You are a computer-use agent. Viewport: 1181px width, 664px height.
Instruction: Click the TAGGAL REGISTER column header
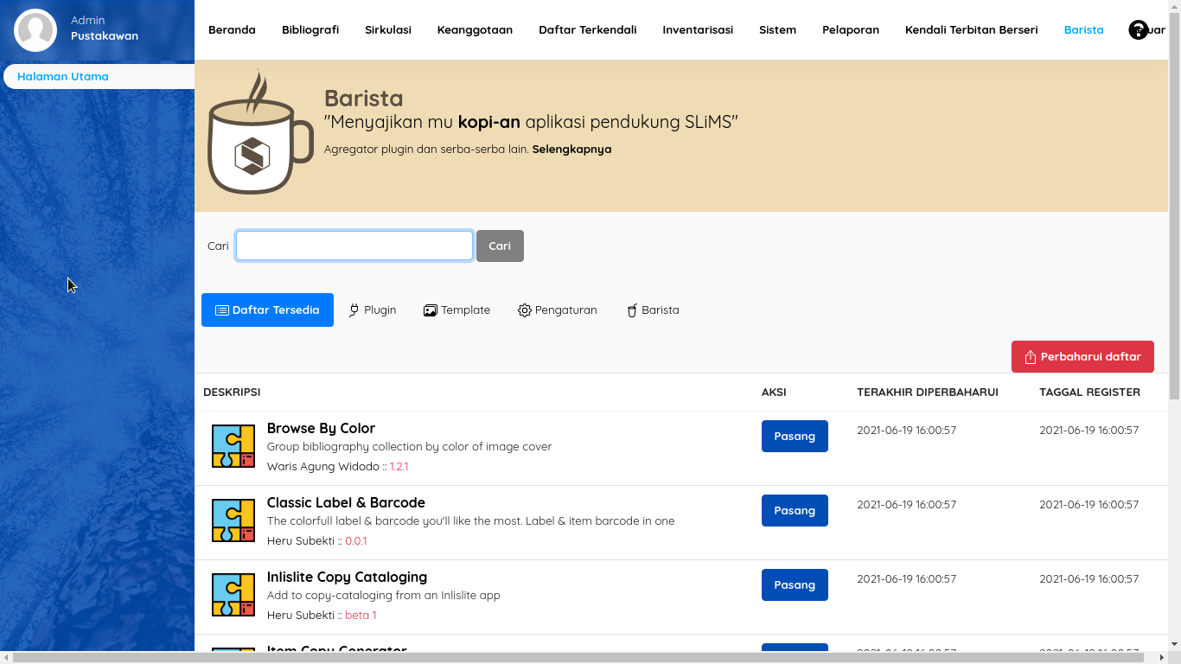coord(1089,392)
